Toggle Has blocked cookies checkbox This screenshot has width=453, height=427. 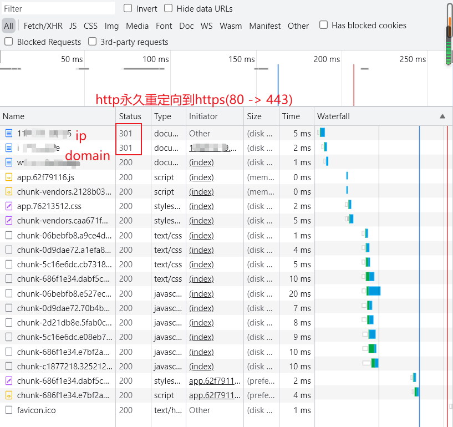pyautogui.click(x=323, y=25)
